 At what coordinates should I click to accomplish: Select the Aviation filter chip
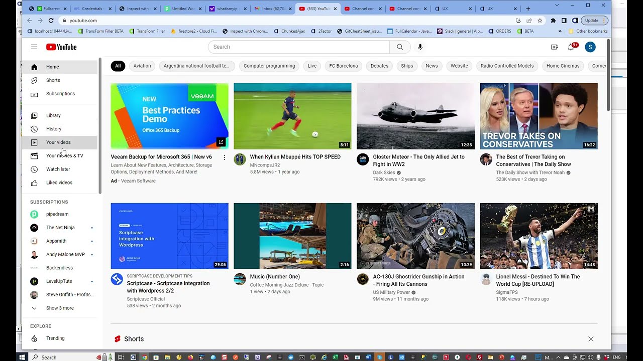click(x=142, y=66)
